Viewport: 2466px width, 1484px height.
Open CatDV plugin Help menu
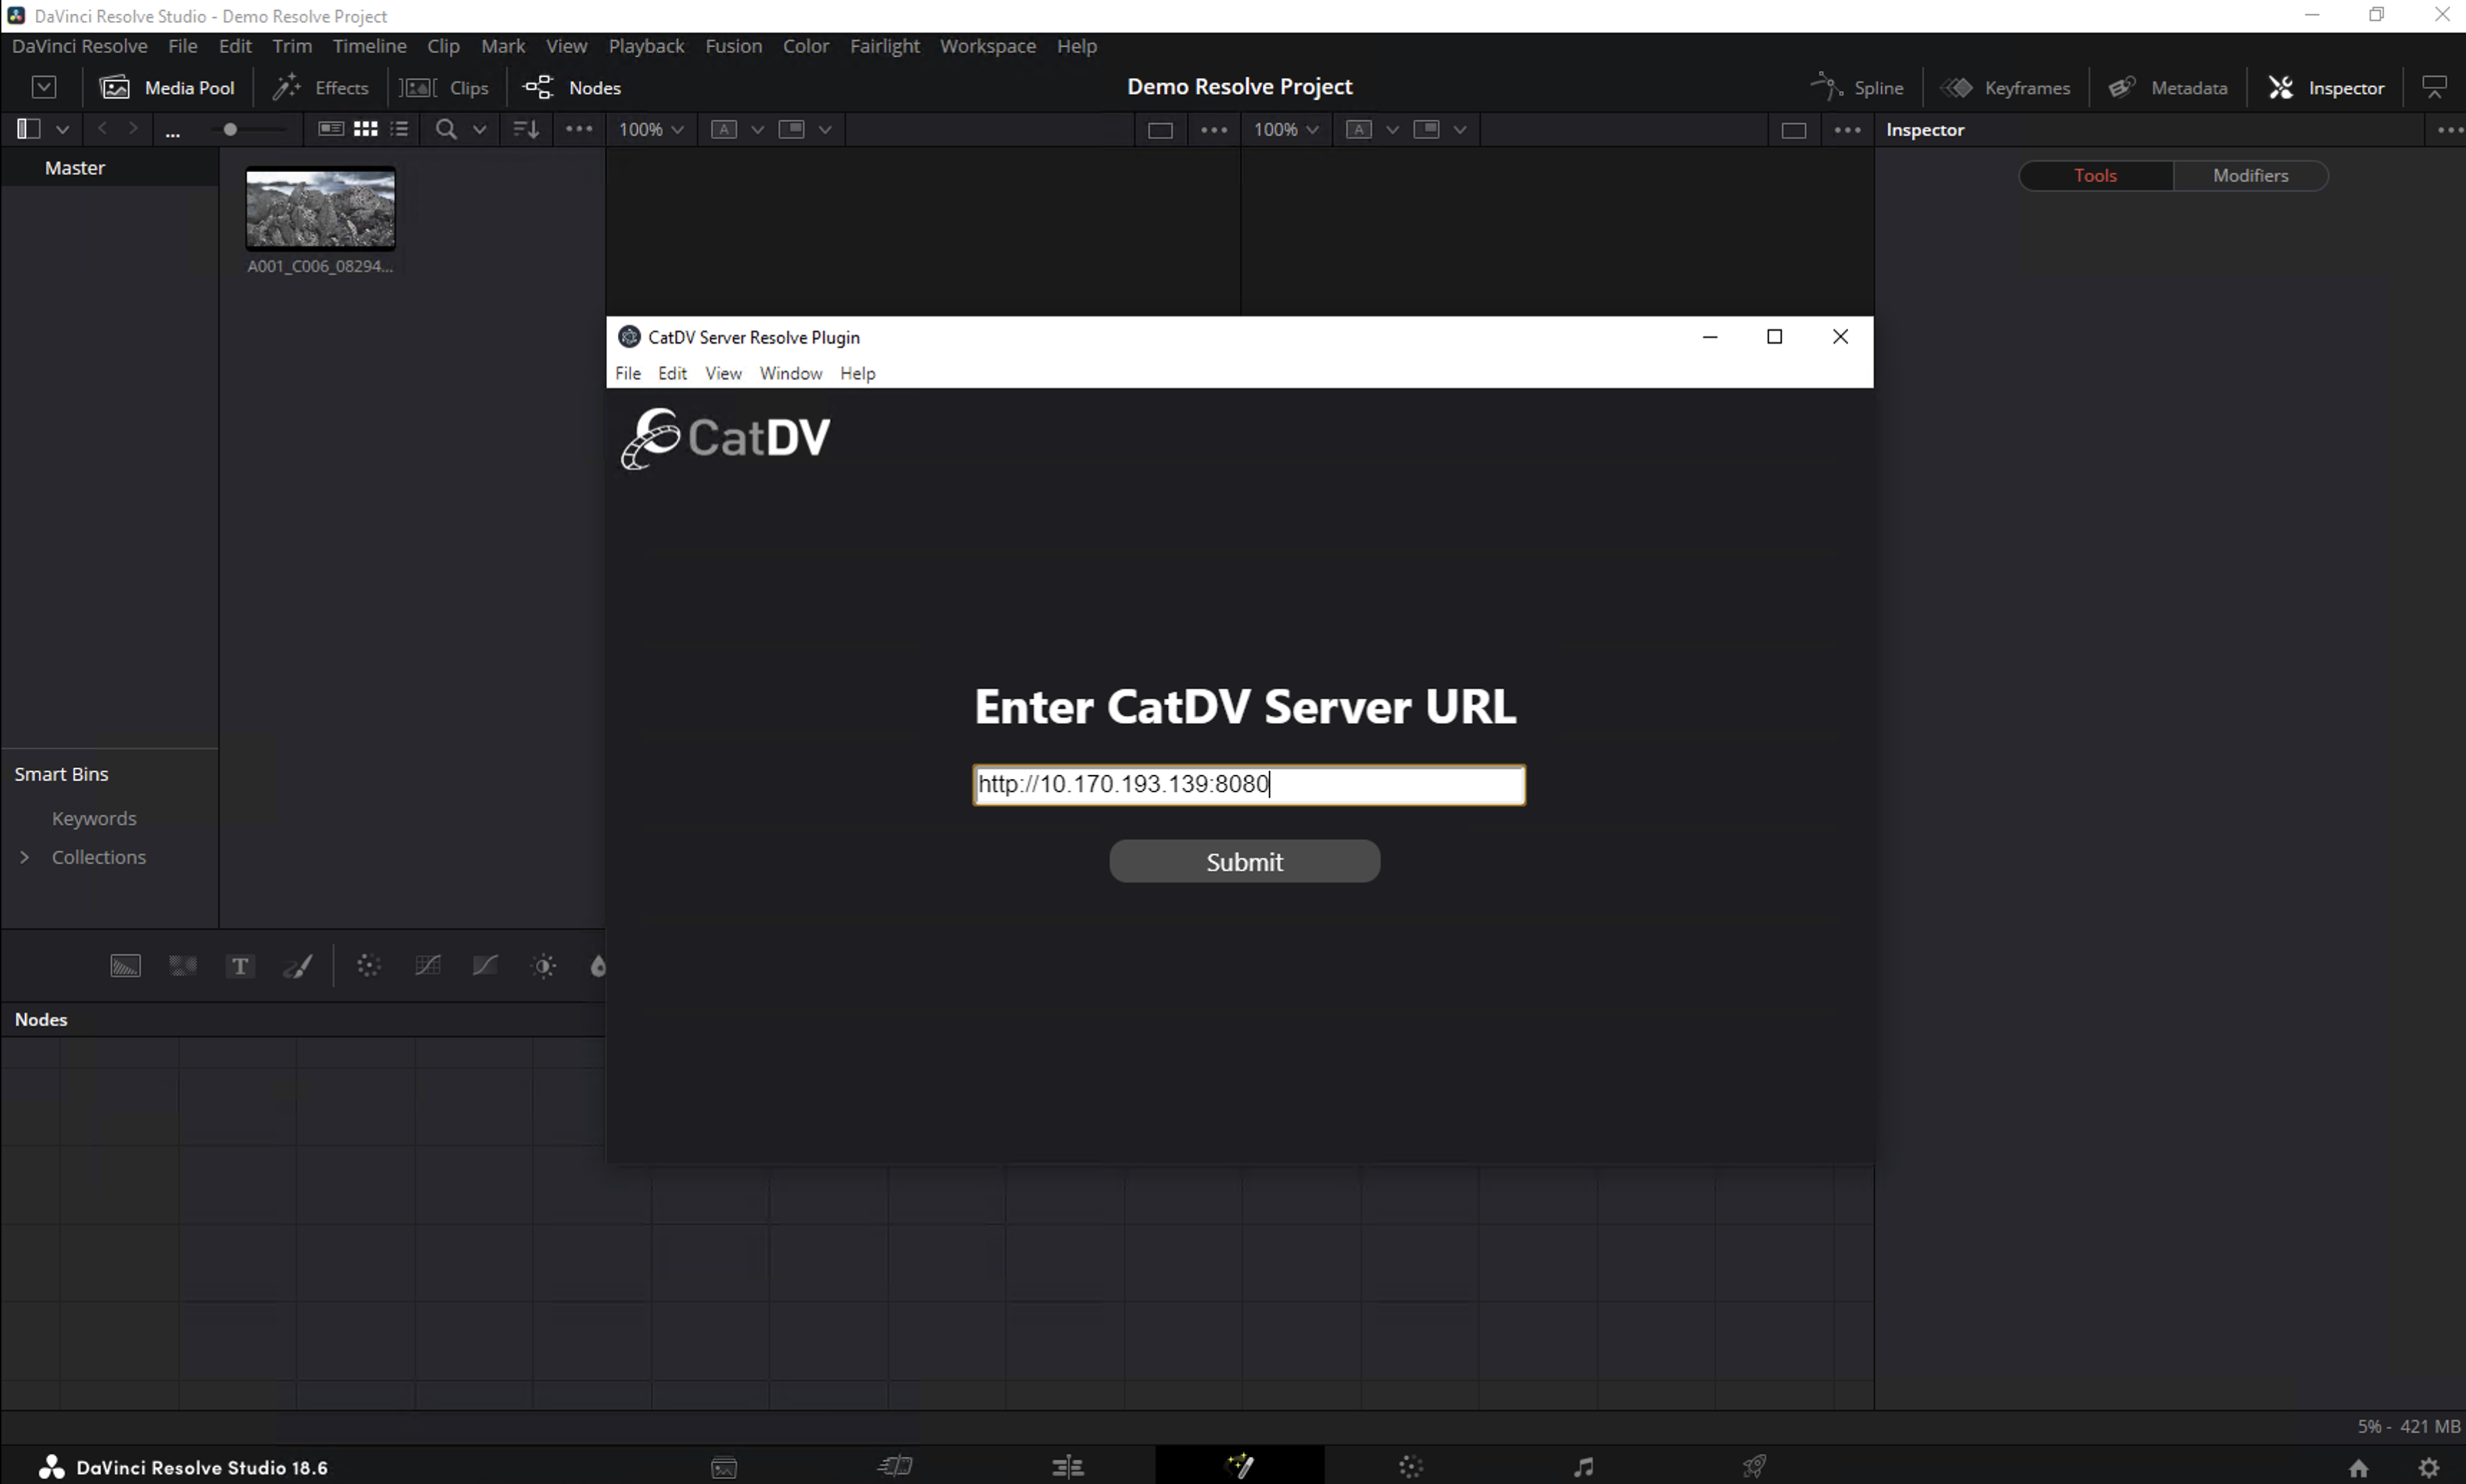tap(857, 373)
